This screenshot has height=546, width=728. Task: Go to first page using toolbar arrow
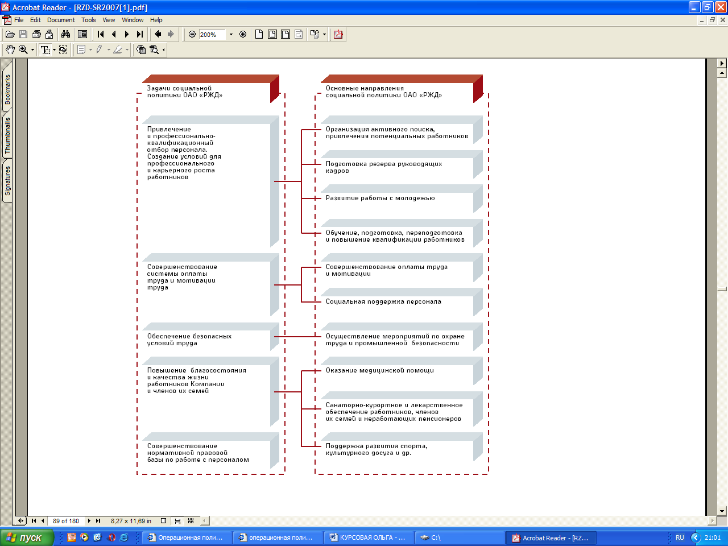pos(101,35)
